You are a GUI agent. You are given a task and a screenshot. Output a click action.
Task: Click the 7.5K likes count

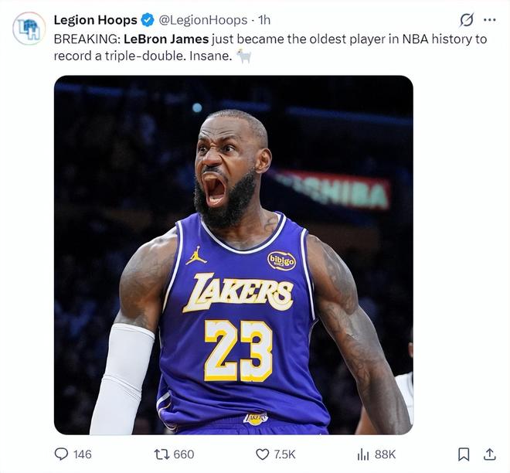point(284,454)
